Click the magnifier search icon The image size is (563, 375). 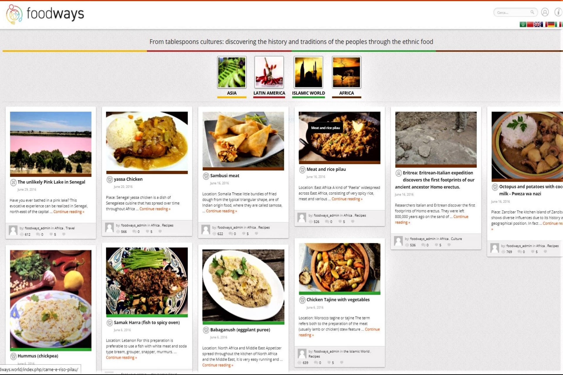[x=532, y=12]
